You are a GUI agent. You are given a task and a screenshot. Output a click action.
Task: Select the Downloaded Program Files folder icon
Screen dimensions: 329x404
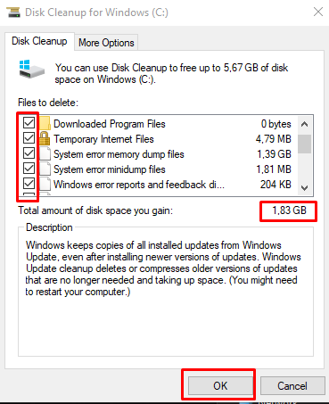click(45, 124)
